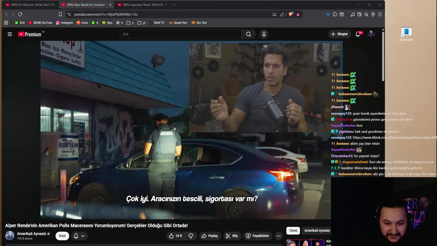Open the Kick bookmark

point(20,23)
